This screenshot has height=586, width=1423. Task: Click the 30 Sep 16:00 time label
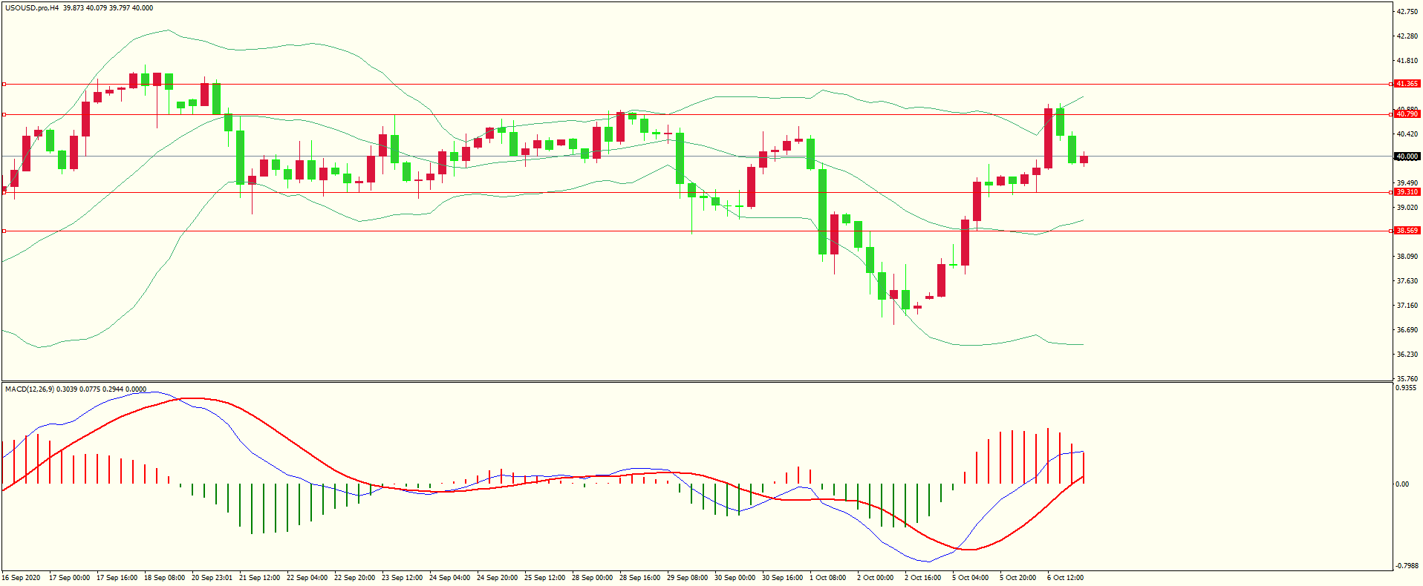[782, 578]
